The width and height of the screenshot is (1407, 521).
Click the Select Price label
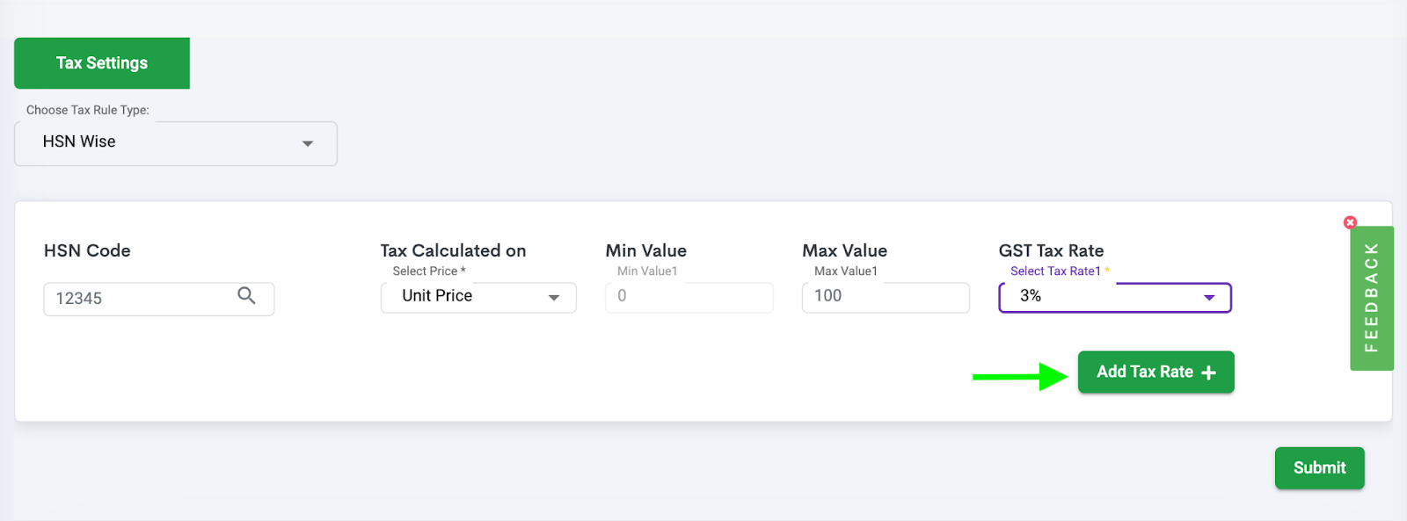(425, 271)
